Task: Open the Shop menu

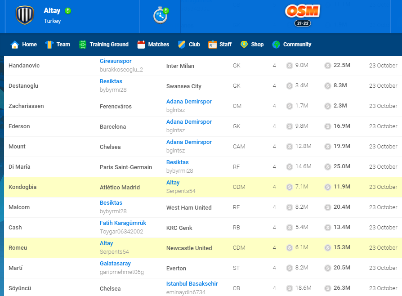Action: click(x=252, y=45)
